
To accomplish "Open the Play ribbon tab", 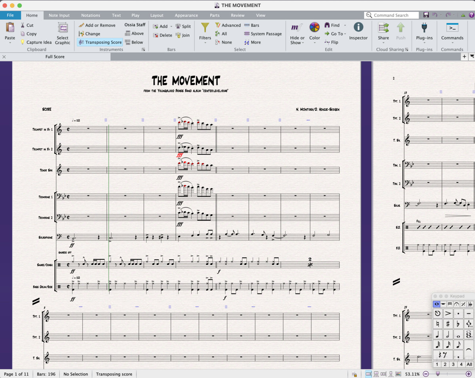I will [135, 15].
